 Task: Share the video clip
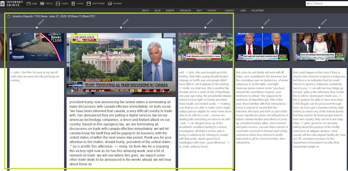pos(132,91)
